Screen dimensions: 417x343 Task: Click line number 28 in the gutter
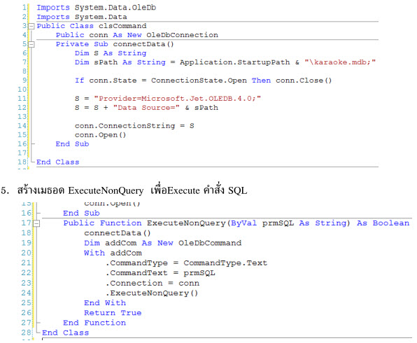pos(27,332)
